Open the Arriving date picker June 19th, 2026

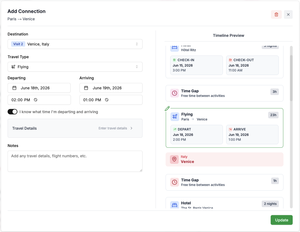pos(111,88)
